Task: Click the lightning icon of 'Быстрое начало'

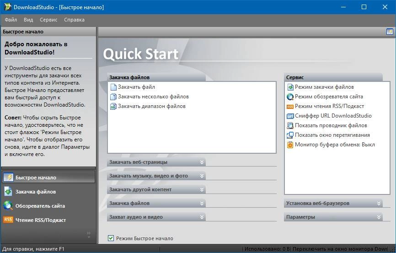Action: [x=8, y=178]
